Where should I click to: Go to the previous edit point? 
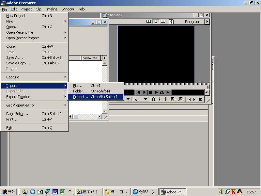[189, 99]
